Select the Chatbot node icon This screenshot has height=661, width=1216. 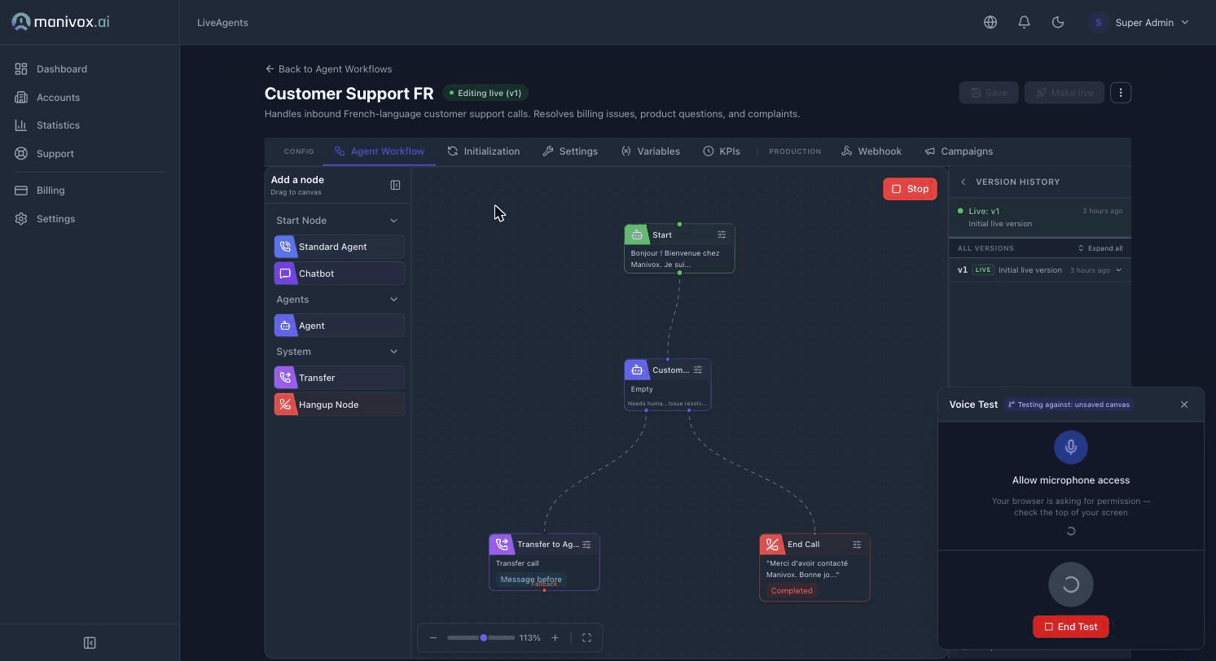(x=285, y=274)
